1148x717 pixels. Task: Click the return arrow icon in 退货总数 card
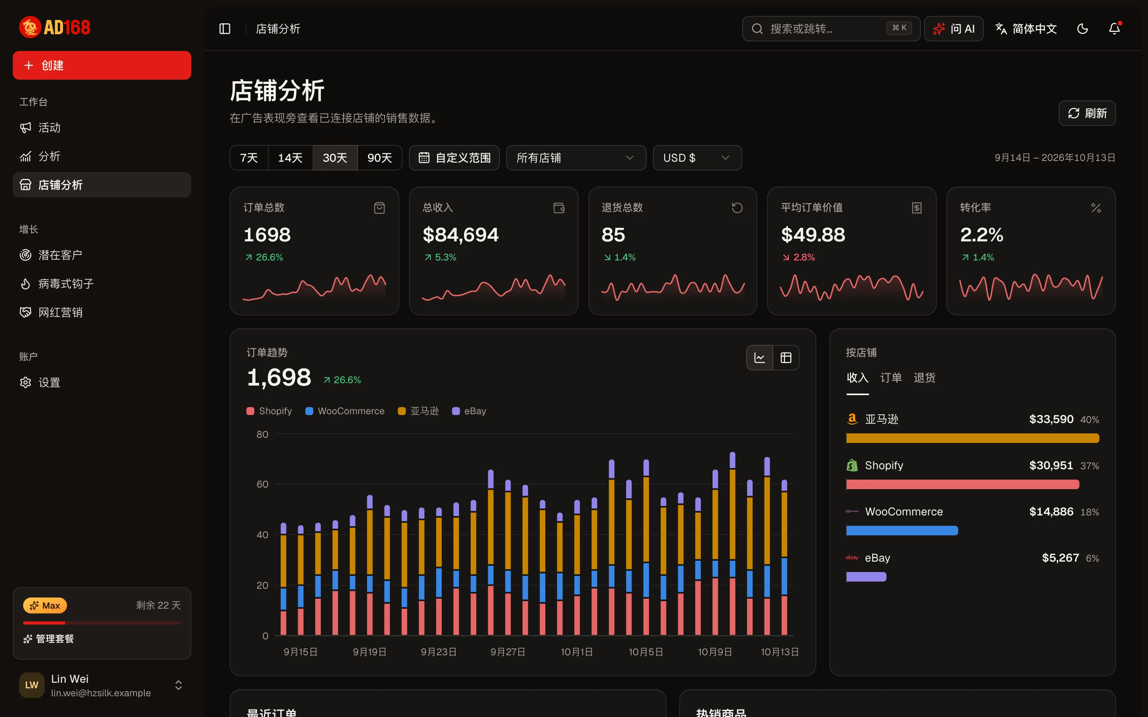click(737, 208)
